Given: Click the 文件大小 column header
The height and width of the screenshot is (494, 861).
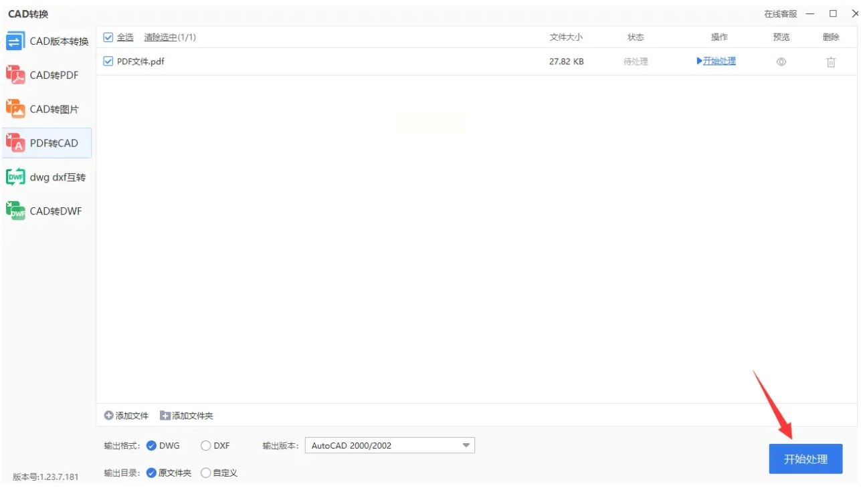Looking at the screenshot, I should (x=566, y=37).
